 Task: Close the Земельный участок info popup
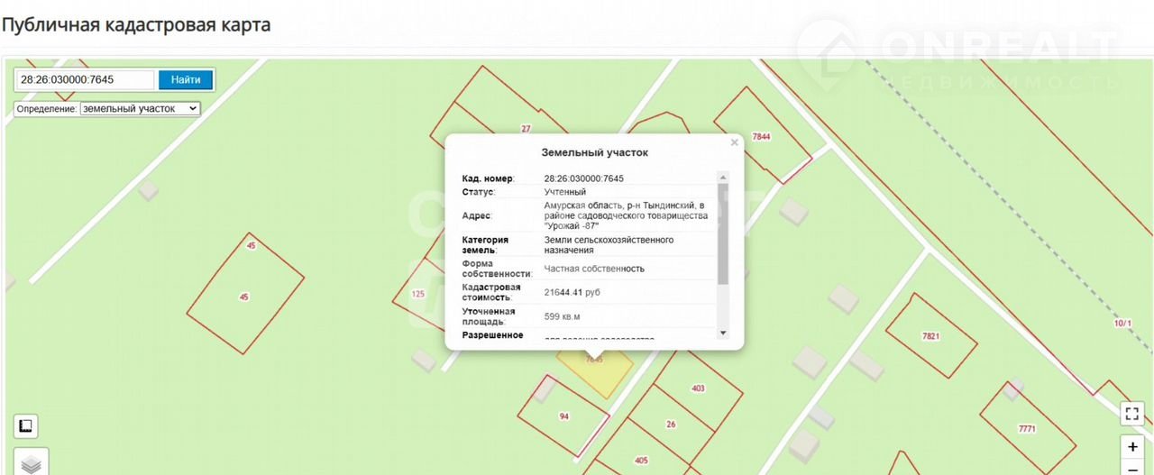tap(734, 142)
